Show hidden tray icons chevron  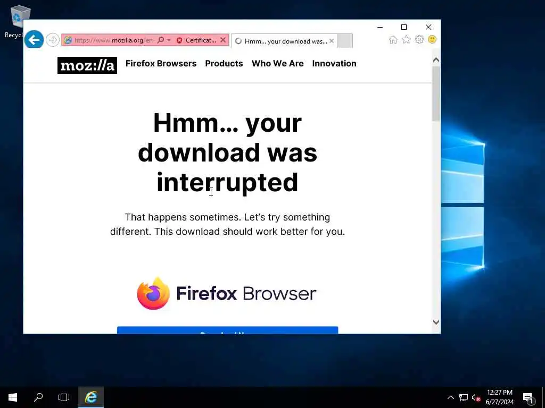tap(450, 397)
